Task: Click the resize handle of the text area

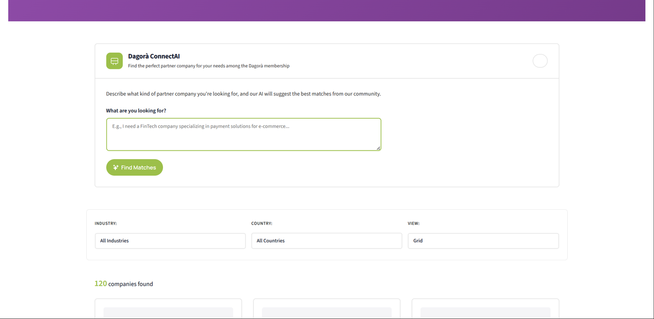Action: pos(379,148)
